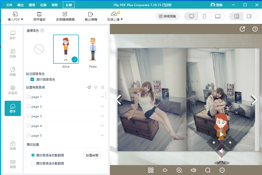The height and width of the screenshot is (175, 262).
Task: Switch to the 目錄 sidebar tab
Action: [13, 53]
